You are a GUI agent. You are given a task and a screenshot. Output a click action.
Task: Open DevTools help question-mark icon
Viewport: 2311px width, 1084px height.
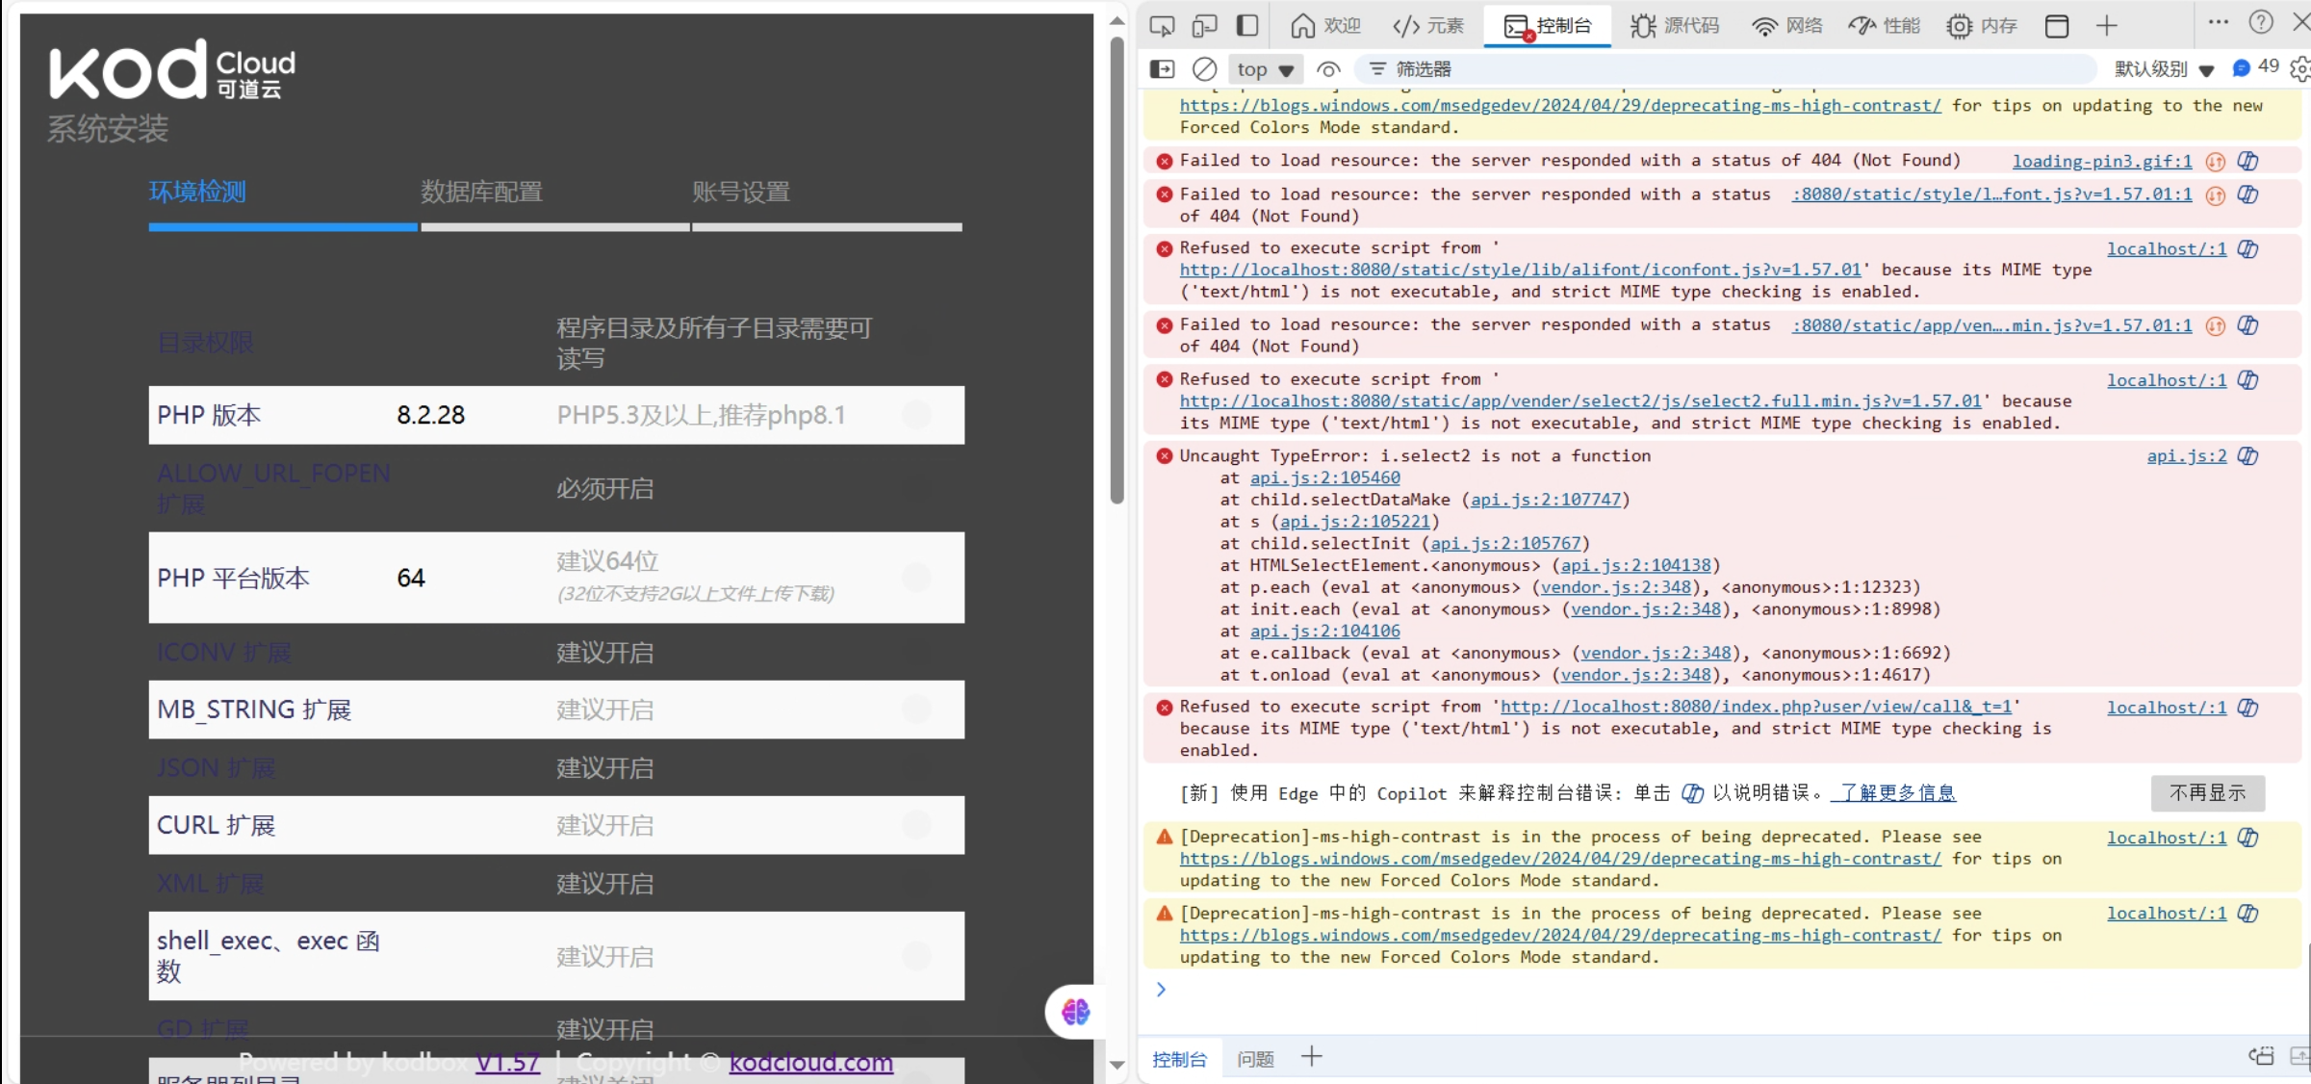tap(2261, 22)
